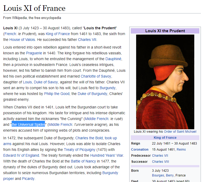Follow the Charlotte of Savoy link
This screenshot has height=182, width=203.
[x=96, y=76]
